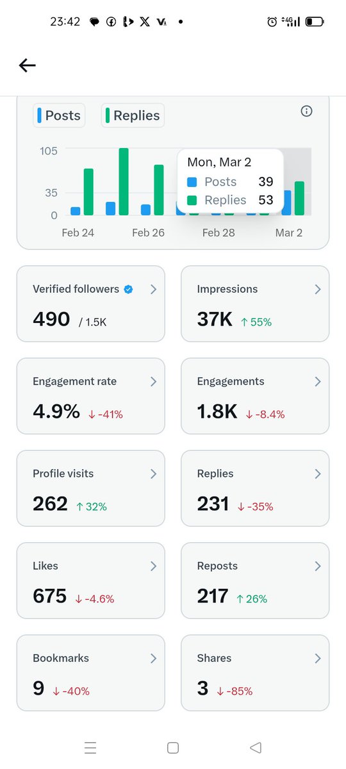Select the Feb 24 replies bar
The width and height of the screenshot is (346, 769).
[88, 192]
